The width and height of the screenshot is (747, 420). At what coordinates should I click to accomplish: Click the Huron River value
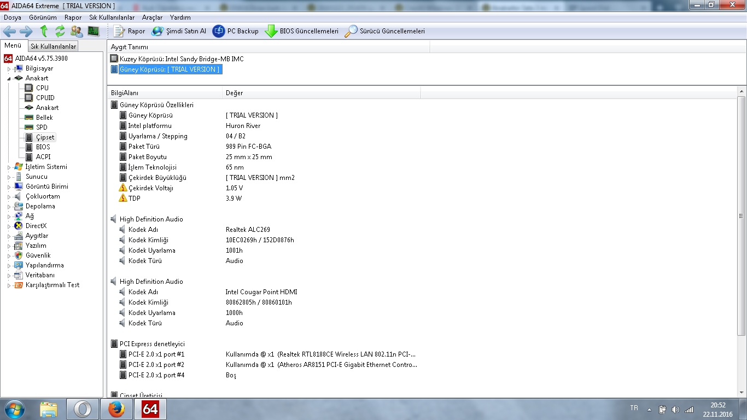pyautogui.click(x=243, y=126)
